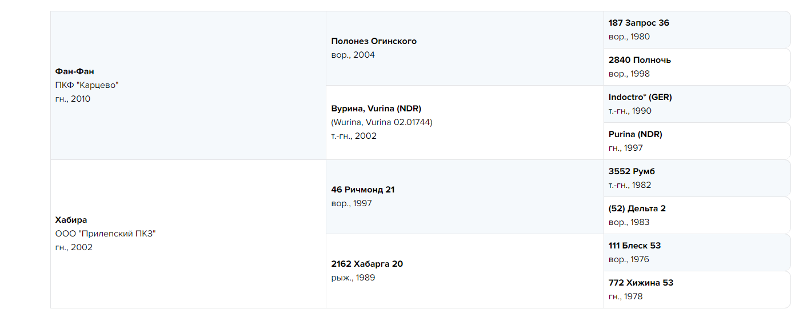The width and height of the screenshot is (807, 321).
Task: Click Полонез Огинского color and year line
Action: coord(353,55)
